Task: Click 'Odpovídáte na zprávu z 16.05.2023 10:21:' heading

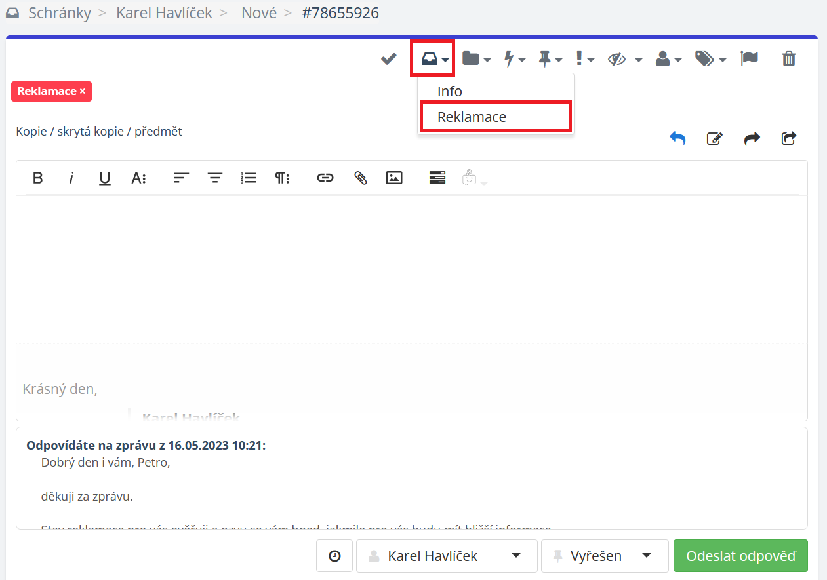Action: [146, 446]
